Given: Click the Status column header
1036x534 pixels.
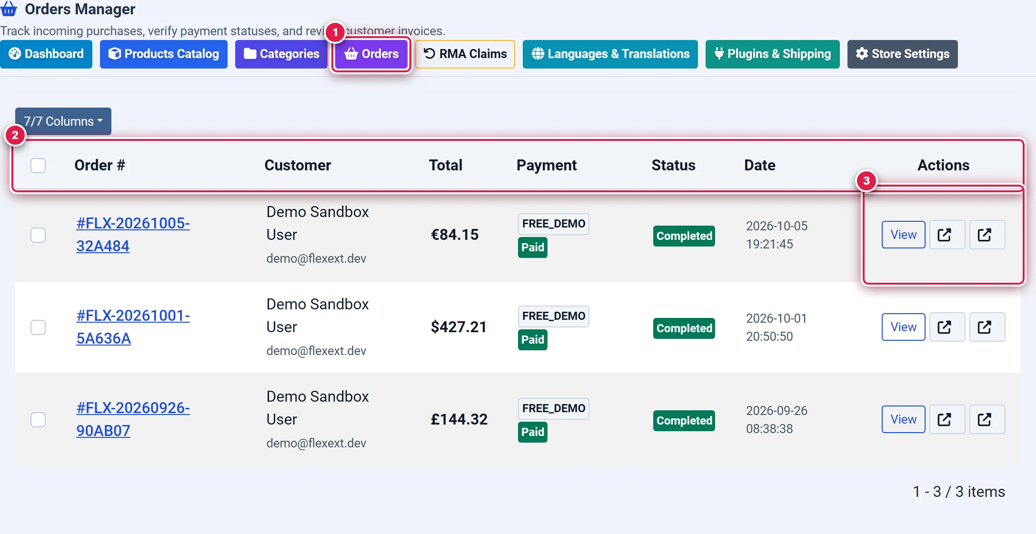Looking at the screenshot, I should [x=673, y=165].
